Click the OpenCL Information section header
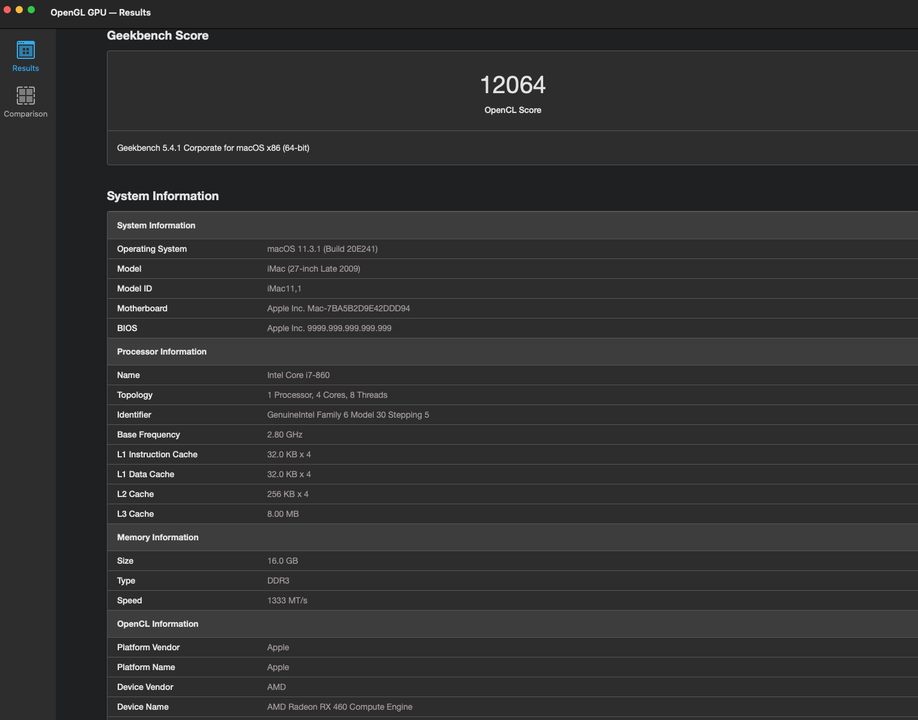 pyautogui.click(x=157, y=624)
